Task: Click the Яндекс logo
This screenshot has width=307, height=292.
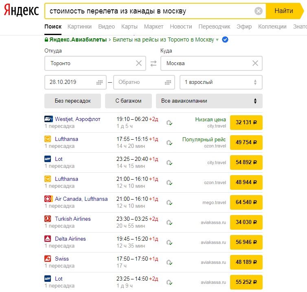Action: click(x=22, y=11)
